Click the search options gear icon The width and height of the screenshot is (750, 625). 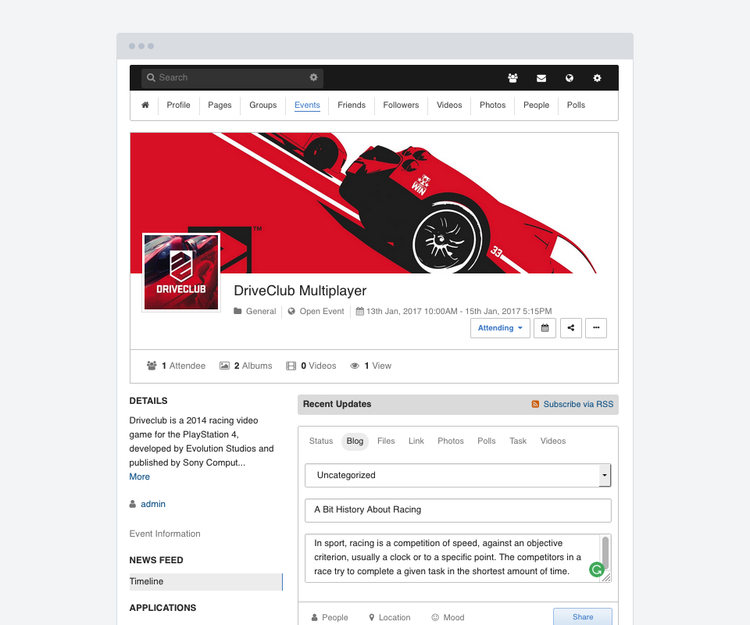click(313, 77)
